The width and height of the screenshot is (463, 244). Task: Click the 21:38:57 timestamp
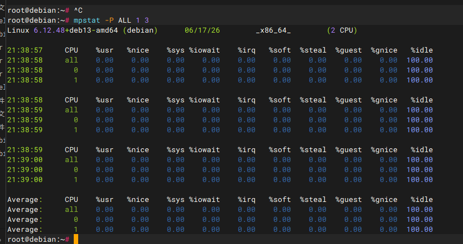(x=25, y=50)
